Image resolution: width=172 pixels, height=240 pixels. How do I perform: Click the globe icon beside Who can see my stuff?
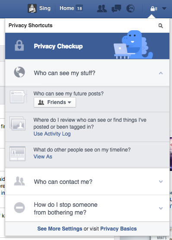pyautogui.click(x=19, y=72)
